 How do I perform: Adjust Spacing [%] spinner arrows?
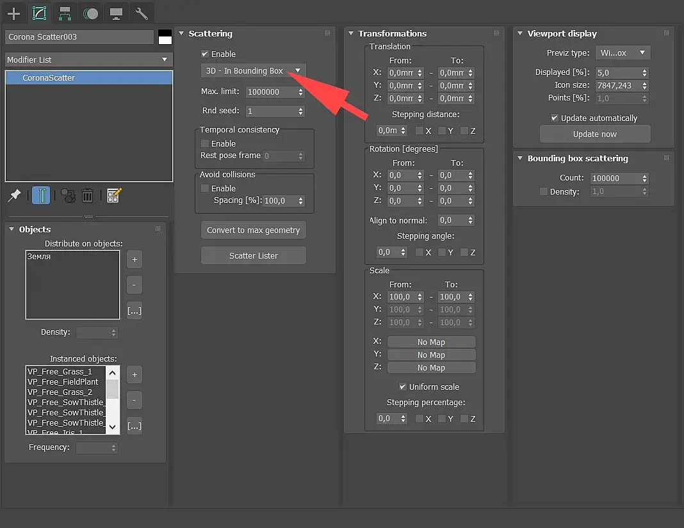click(x=300, y=200)
